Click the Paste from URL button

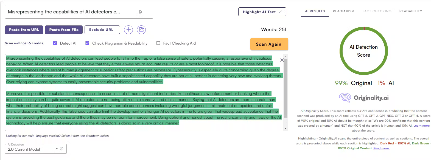(24, 30)
